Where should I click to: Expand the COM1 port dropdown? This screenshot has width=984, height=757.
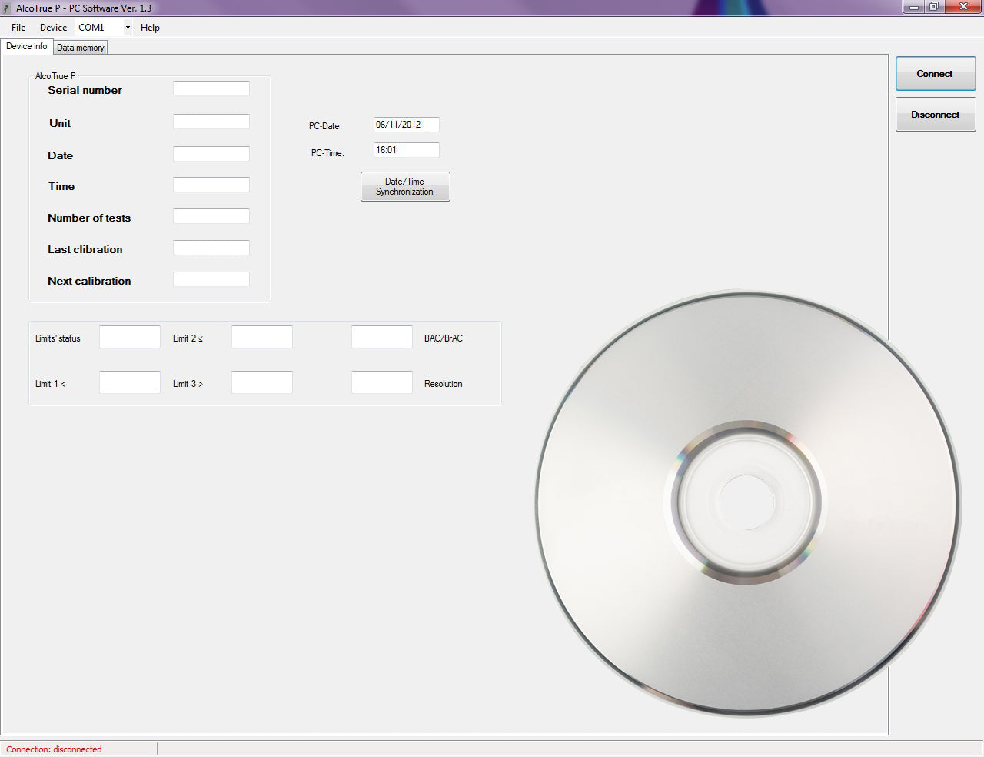click(128, 28)
